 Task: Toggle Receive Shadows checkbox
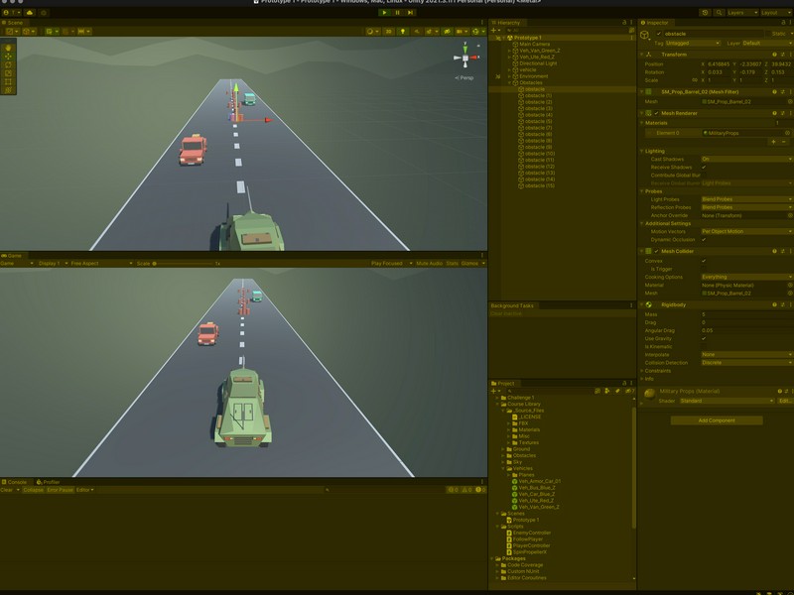[x=704, y=167]
